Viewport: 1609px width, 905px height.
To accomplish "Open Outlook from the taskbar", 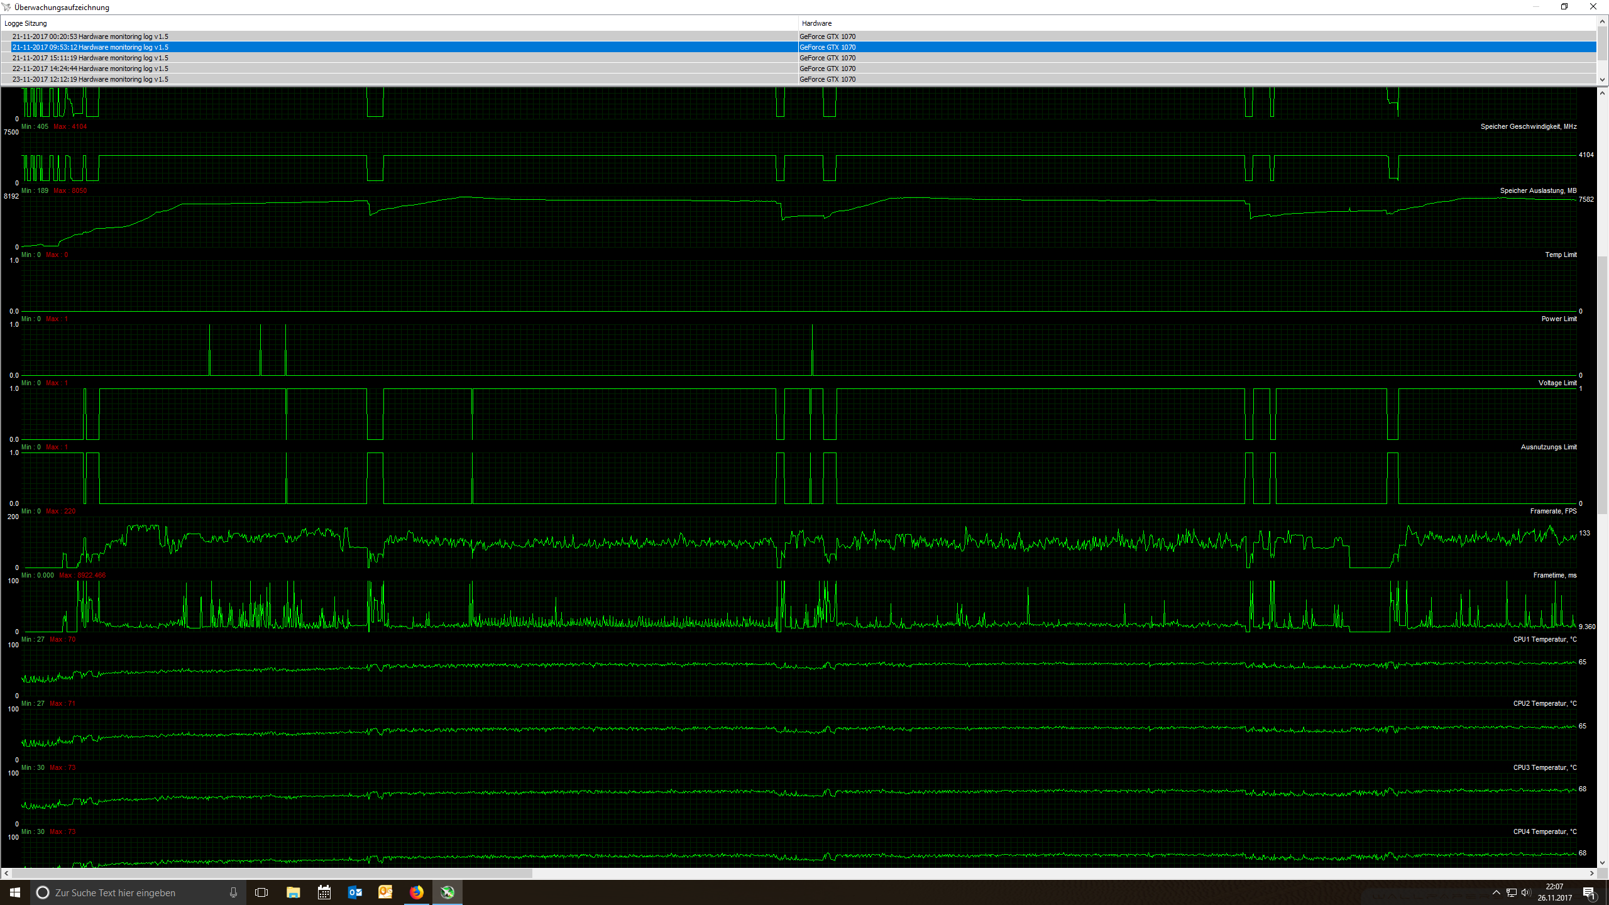I will click(x=354, y=892).
